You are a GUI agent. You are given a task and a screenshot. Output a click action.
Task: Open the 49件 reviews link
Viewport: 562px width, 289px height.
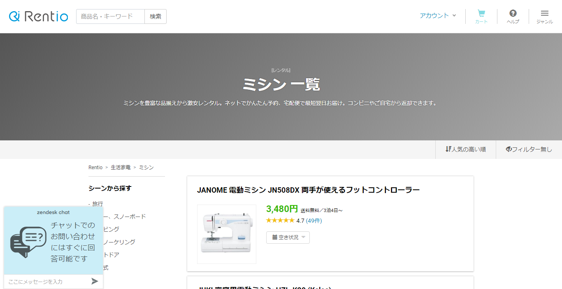(x=314, y=221)
